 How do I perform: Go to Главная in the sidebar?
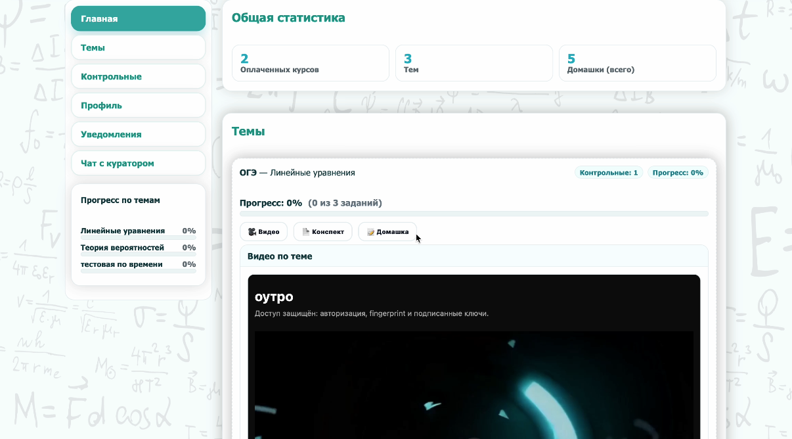[138, 18]
